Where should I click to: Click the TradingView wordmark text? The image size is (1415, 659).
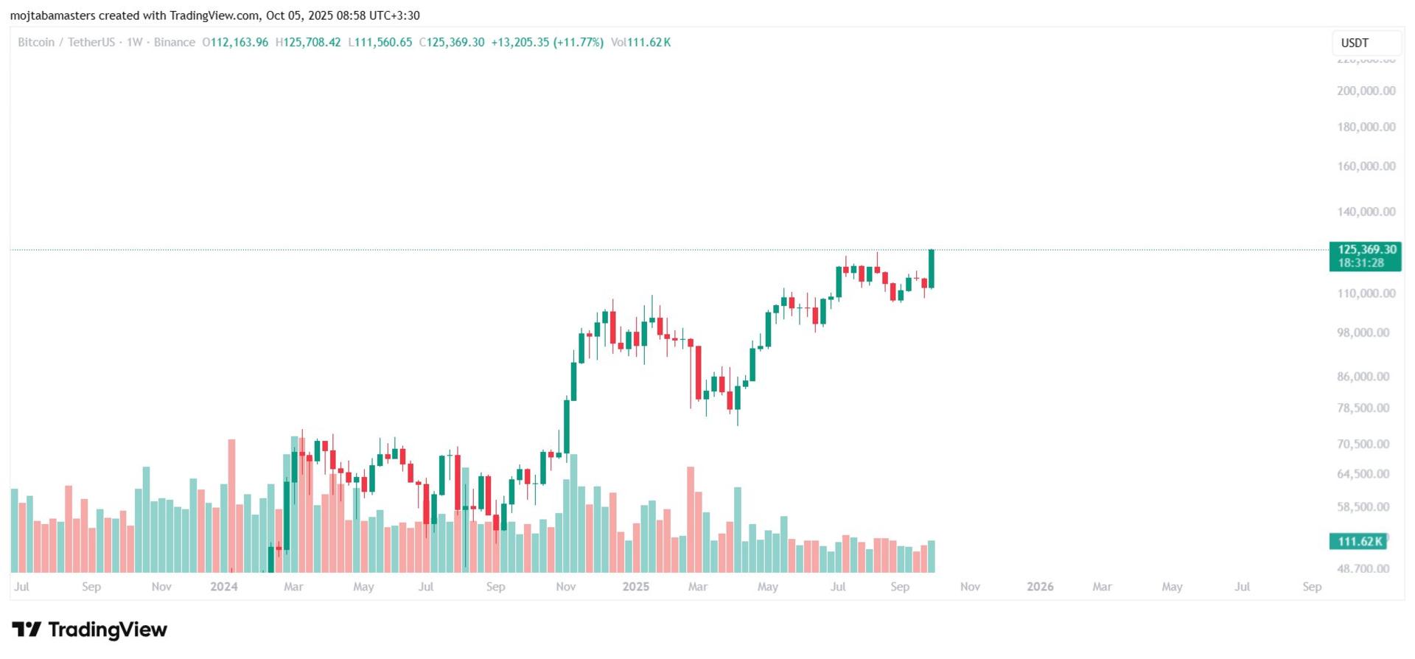pos(108,630)
